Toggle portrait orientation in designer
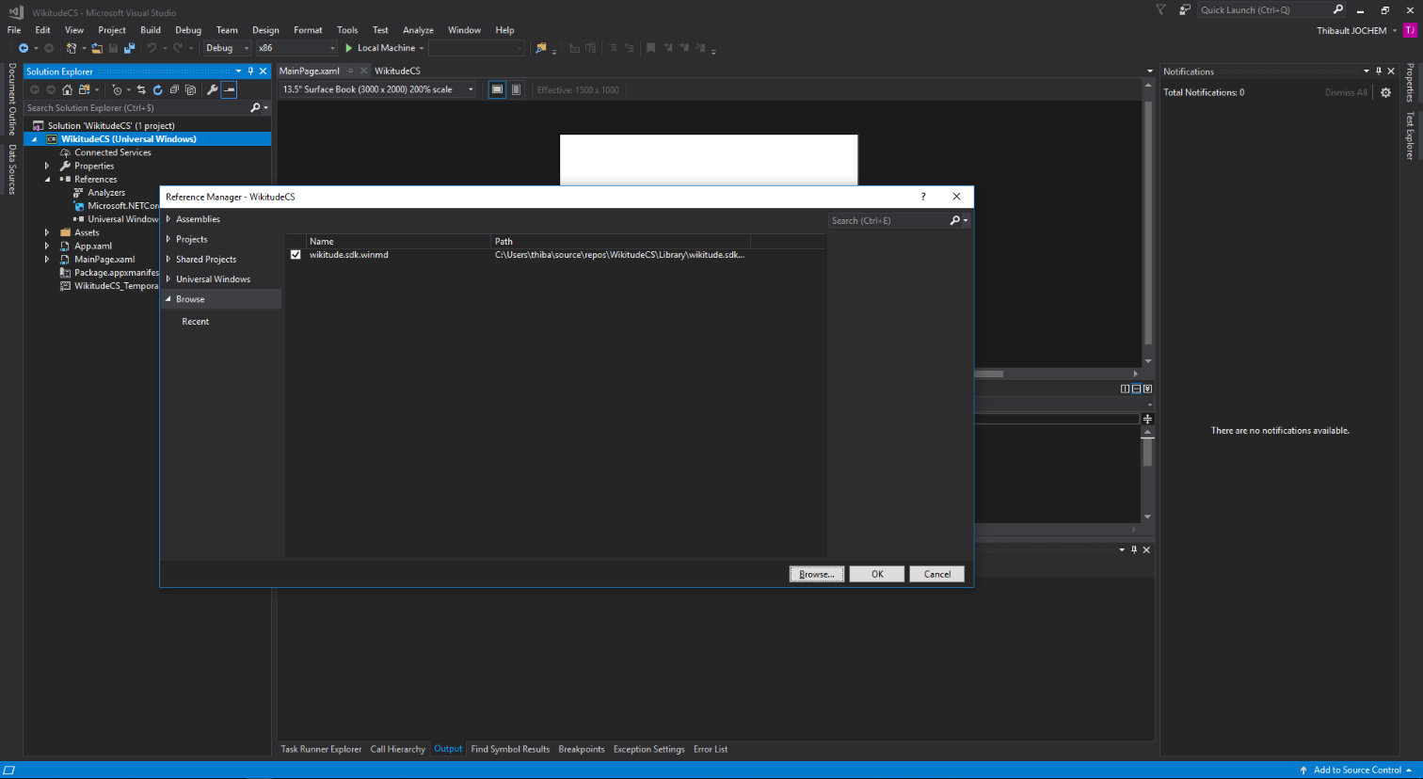This screenshot has width=1423, height=779. tap(516, 89)
